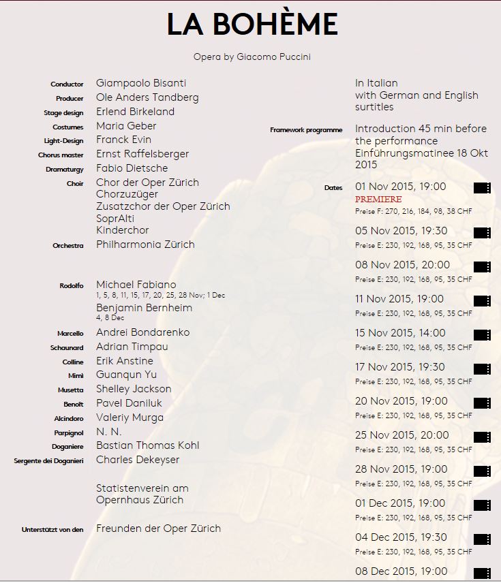Click ticket icon for 25 Nov 2015, 20:00

[x=482, y=437]
